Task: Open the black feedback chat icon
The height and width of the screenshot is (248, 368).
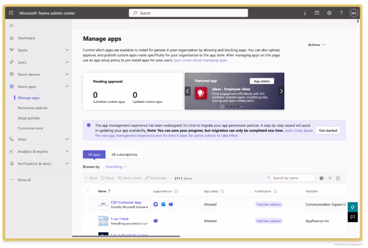Action: (x=352, y=217)
